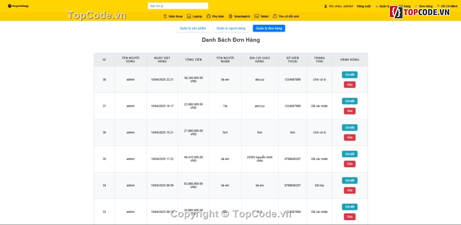The width and height of the screenshot is (461, 225).
Task: Click the Ngày đặt hàng column header
Action: point(162,60)
